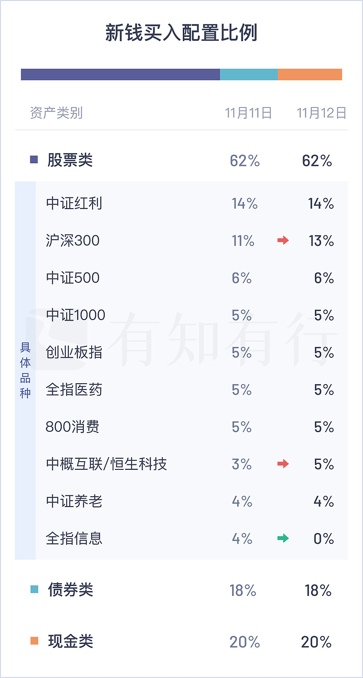The image size is (363, 678).
Task: Select the teal segment of allocation bar
Action: (x=249, y=74)
